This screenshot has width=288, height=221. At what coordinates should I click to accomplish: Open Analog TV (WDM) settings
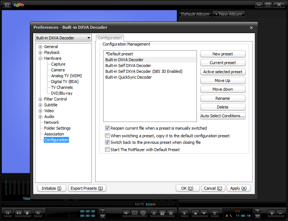(66, 76)
